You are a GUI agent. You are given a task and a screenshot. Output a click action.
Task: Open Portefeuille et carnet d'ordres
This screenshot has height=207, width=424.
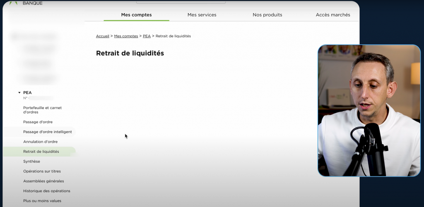(x=42, y=110)
